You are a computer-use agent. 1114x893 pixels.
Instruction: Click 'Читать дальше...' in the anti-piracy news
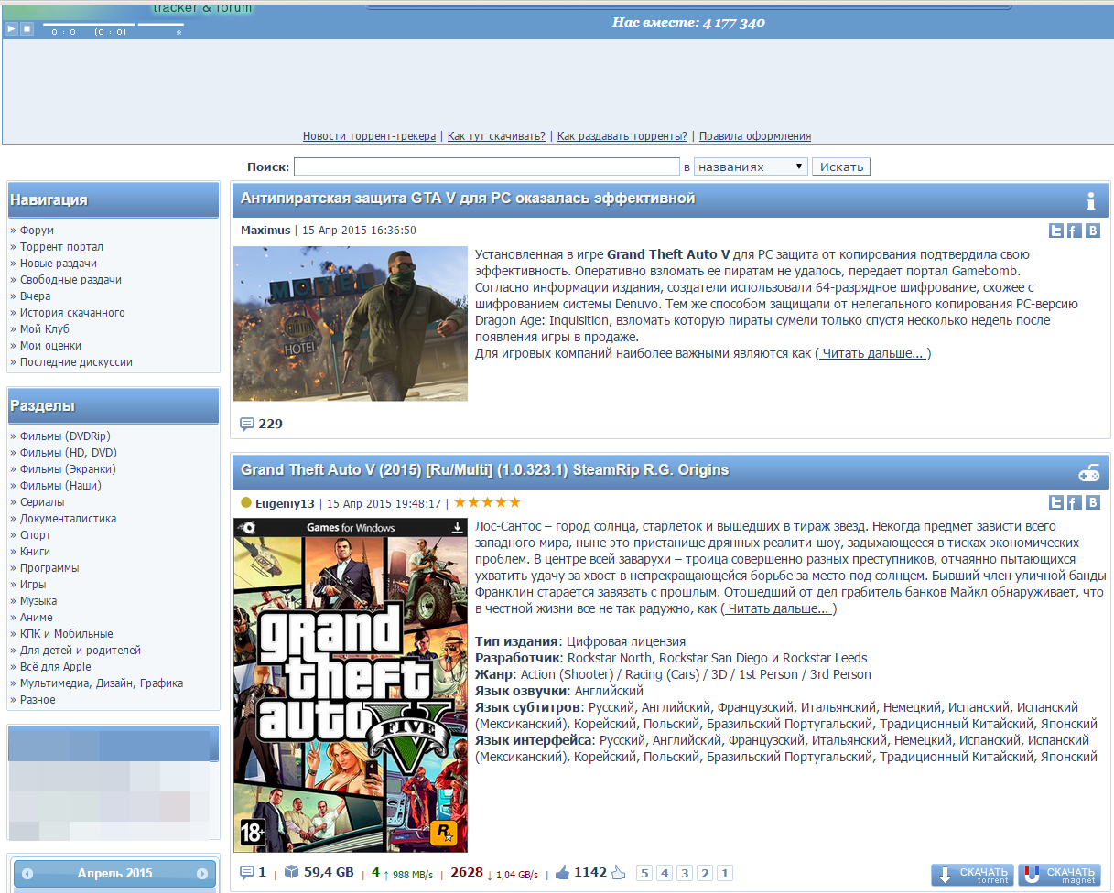click(872, 354)
